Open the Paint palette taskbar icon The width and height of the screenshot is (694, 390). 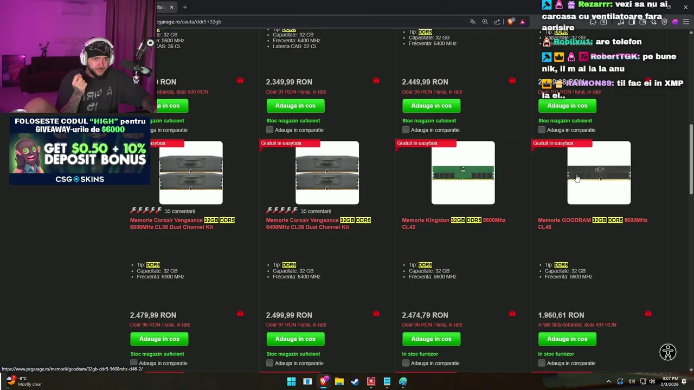click(403, 381)
